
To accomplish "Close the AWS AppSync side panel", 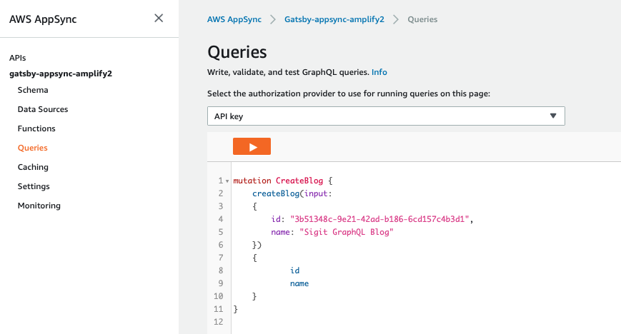I will (159, 19).
